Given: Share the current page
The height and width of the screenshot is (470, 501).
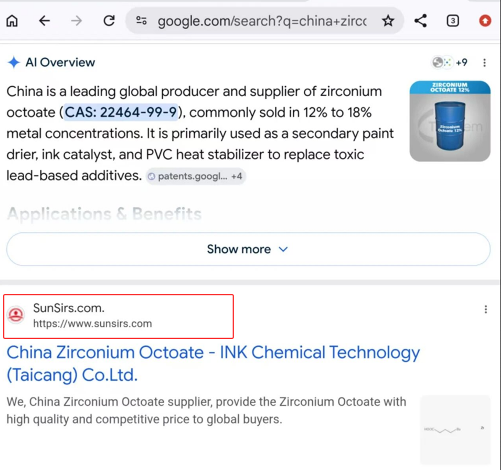Looking at the screenshot, I should (x=420, y=21).
